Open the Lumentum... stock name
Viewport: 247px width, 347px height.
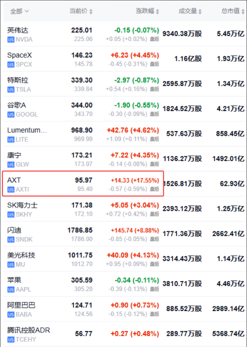(x=27, y=130)
